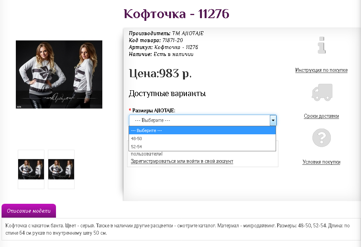Click the second small product thumbnail
361x247 pixels.
click(61, 169)
